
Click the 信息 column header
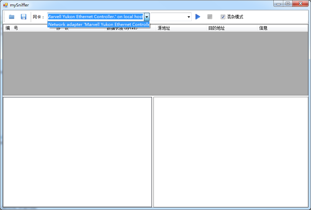283,28
